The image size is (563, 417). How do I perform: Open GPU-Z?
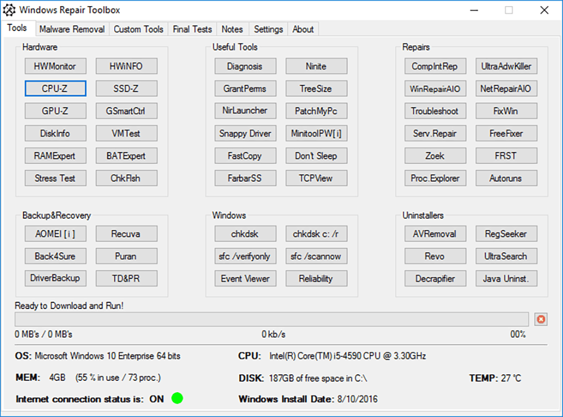(x=55, y=111)
